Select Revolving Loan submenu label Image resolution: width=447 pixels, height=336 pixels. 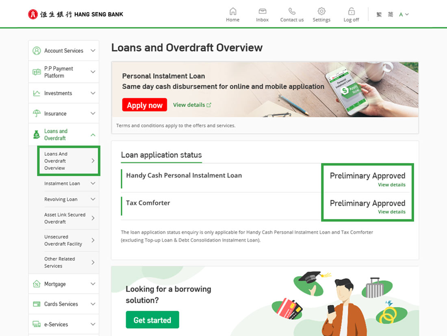(x=61, y=199)
